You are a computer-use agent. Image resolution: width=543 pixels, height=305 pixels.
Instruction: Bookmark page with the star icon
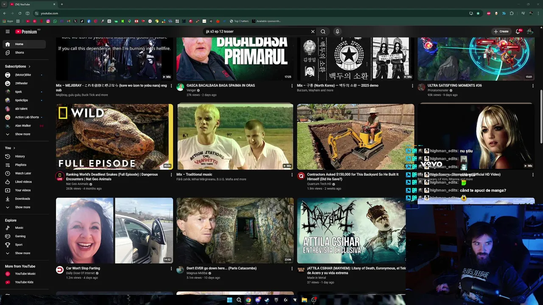(x=478, y=13)
